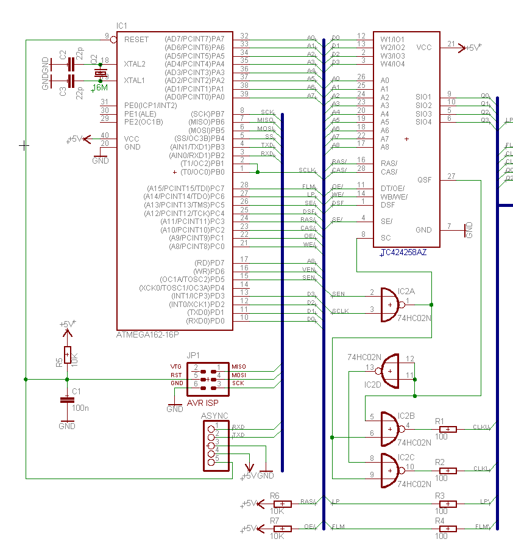Click the GND symbol beside ASYNC connector

pos(266,474)
